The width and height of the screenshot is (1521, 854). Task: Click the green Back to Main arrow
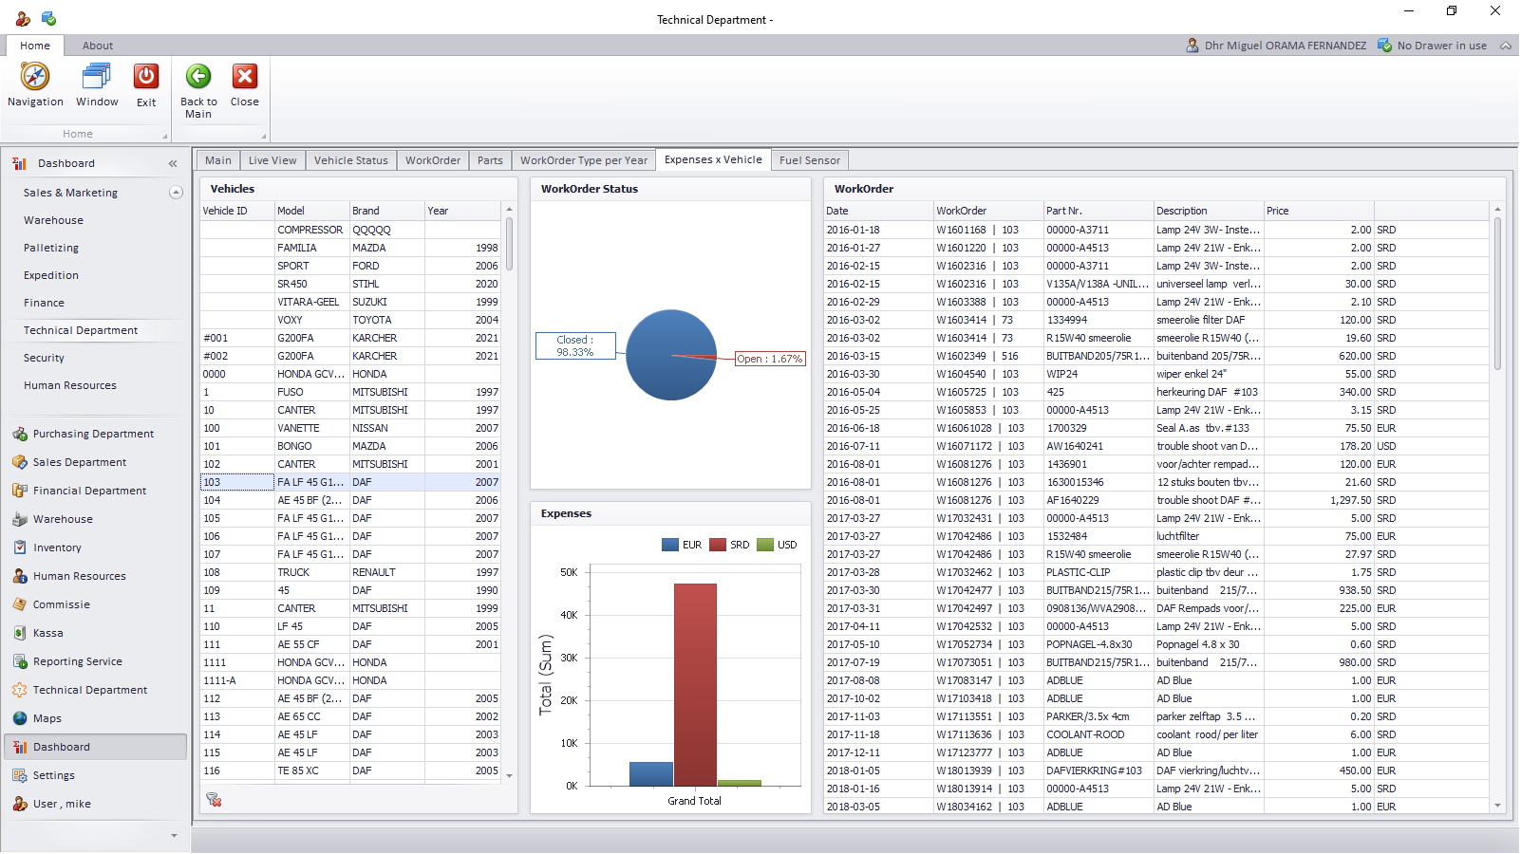(198, 77)
